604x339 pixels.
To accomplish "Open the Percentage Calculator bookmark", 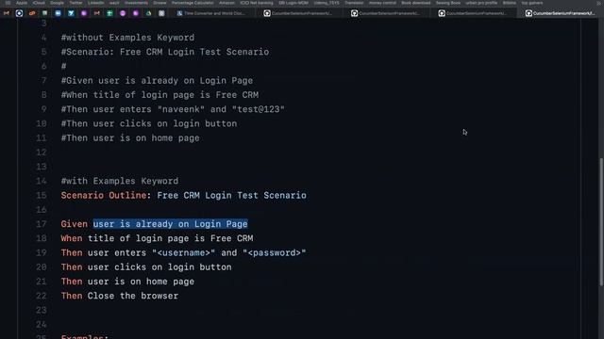I will tap(193, 3).
